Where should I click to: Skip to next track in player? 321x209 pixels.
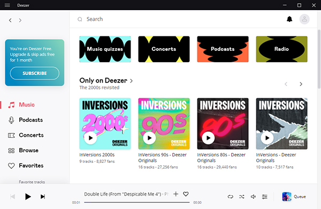coord(43,197)
